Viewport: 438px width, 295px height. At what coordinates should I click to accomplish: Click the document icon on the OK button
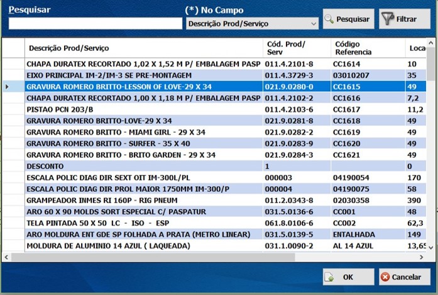click(x=329, y=277)
